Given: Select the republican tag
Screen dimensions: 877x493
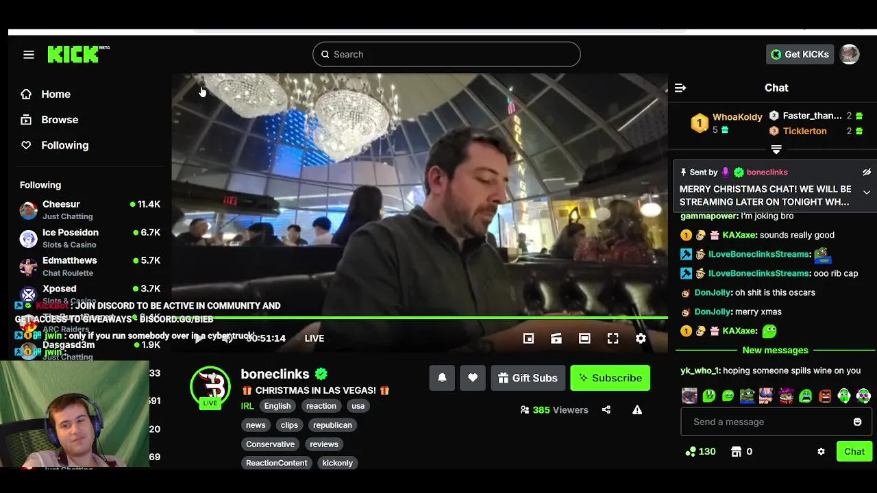Looking at the screenshot, I should [x=332, y=425].
